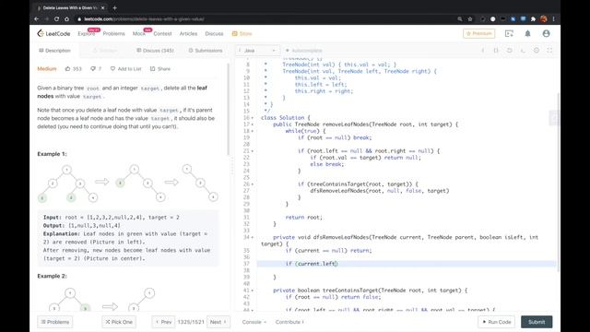The width and height of the screenshot is (590, 332).
Task: Click the Chrome profile avatar in toolbar
Action: (x=543, y=18)
